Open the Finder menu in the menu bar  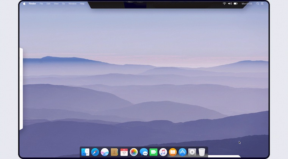click(32, 3)
